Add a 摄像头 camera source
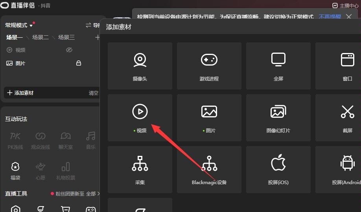361x212 pixels. coord(140,66)
